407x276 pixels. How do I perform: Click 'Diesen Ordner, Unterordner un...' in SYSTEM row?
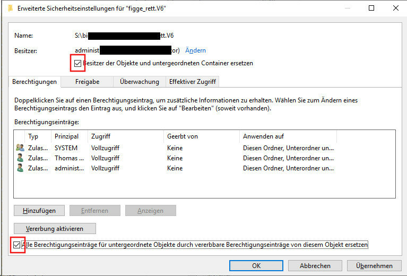click(x=288, y=148)
